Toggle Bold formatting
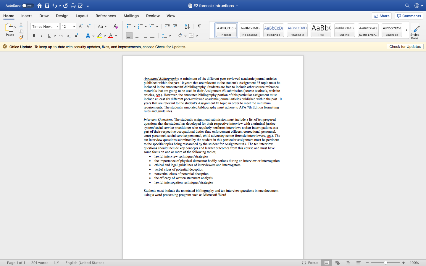426x266 pixels. (x=34, y=36)
